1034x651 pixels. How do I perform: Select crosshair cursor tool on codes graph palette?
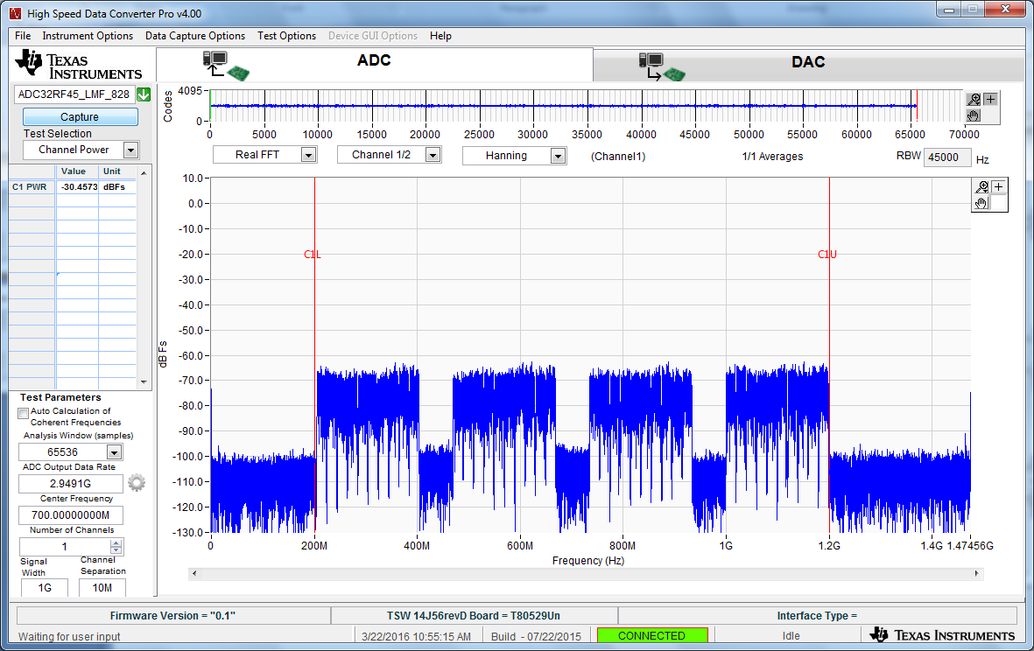pyautogui.click(x=990, y=100)
